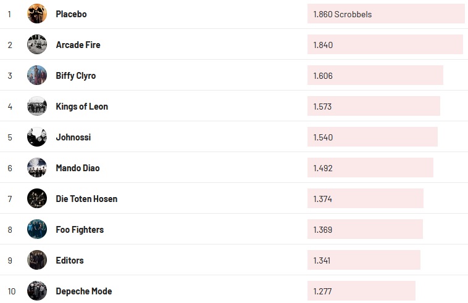The image size is (468, 303).
Task: Click Die Toten Hosen's avatar thumbnail
Action: [x=37, y=198]
